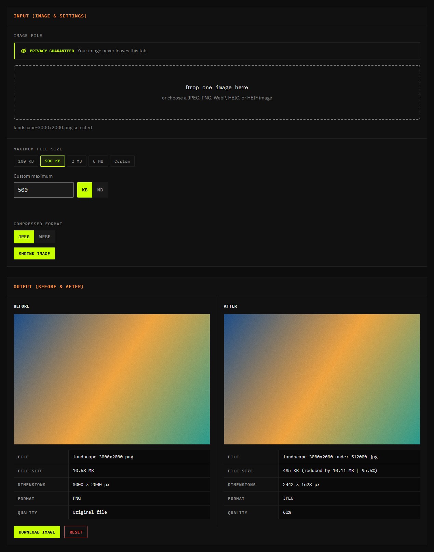434x552 pixels.
Task: Click the '10.58 MB' file size value
Action: 83,471
